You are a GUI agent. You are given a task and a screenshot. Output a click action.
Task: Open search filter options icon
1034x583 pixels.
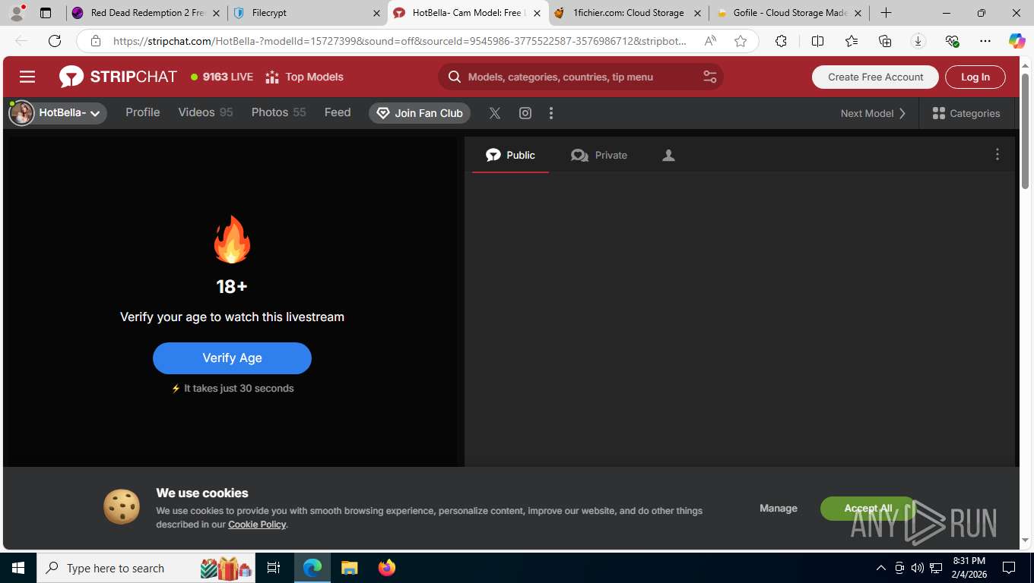coord(709,77)
